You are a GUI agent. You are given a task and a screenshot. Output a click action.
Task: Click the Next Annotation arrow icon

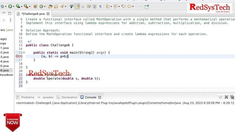[x=107, y=7]
